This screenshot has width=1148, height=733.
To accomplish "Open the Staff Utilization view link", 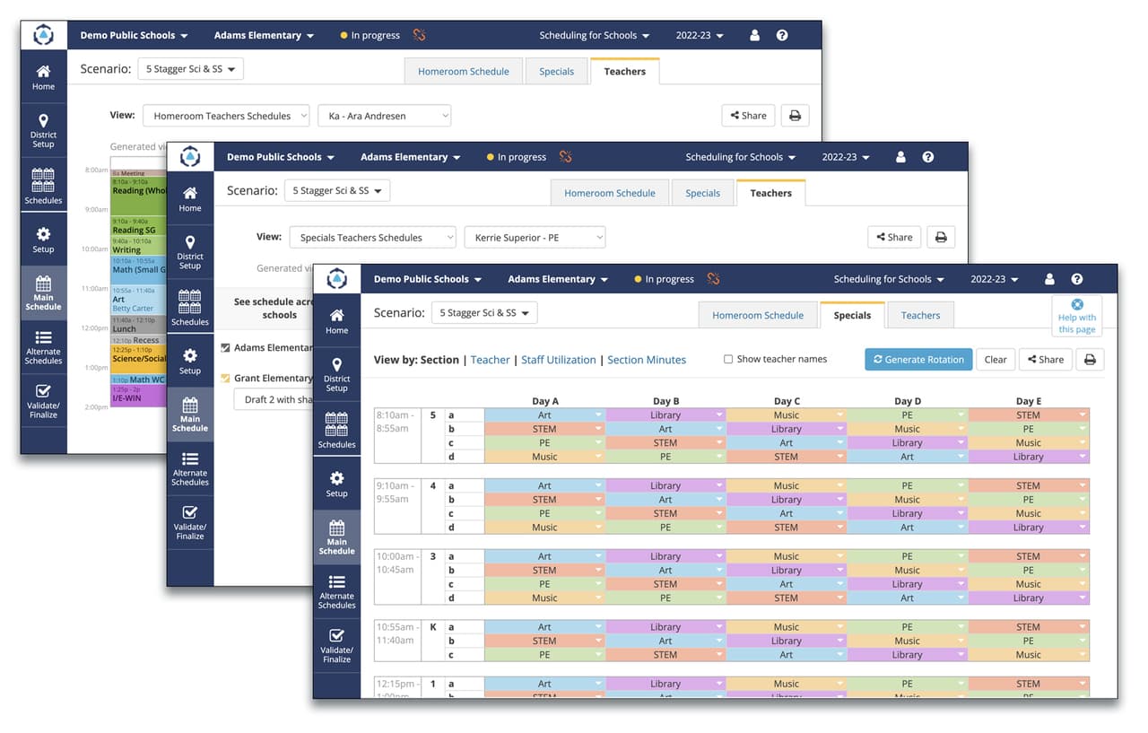I will [558, 360].
